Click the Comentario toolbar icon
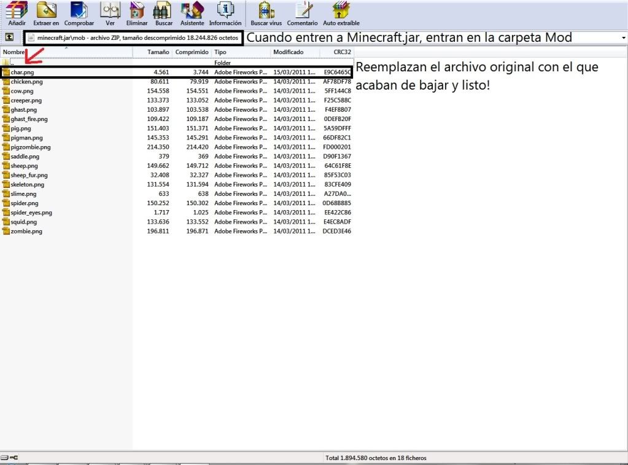The width and height of the screenshot is (628, 465). (303, 14)
